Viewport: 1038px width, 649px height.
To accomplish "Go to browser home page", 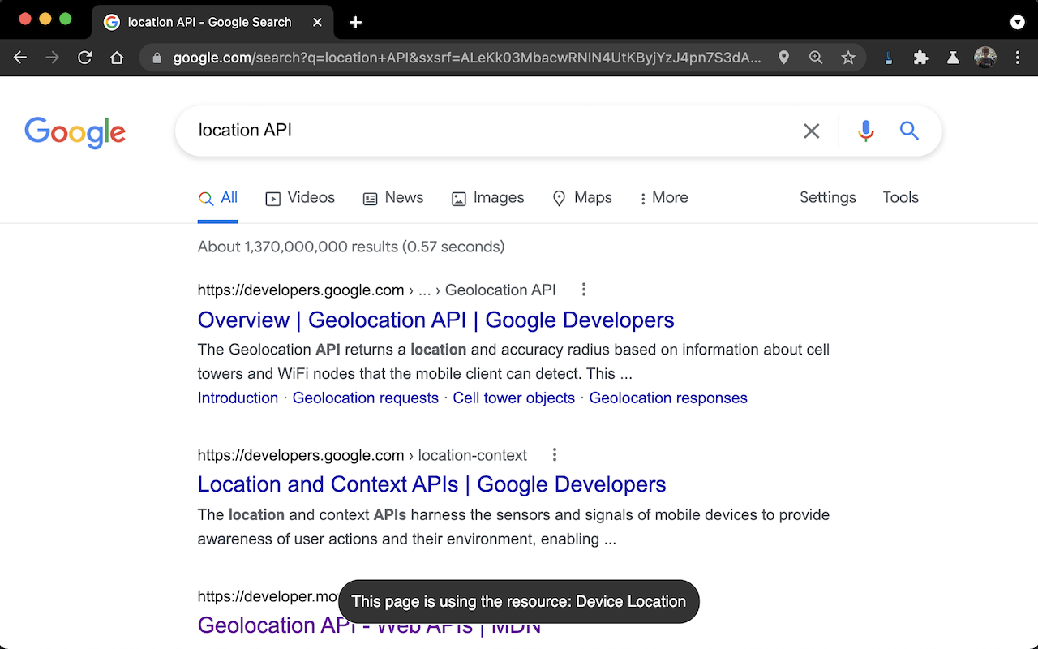I will click(117, 58).
